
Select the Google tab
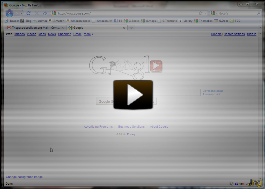click(x=97, y=28)
